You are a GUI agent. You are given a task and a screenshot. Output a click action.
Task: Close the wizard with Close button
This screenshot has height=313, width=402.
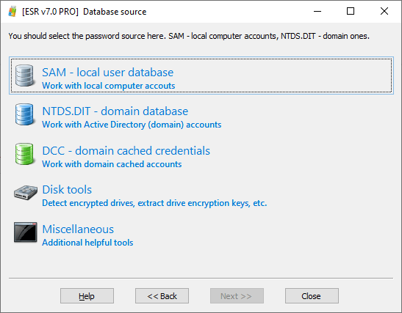tap(312, 296)
